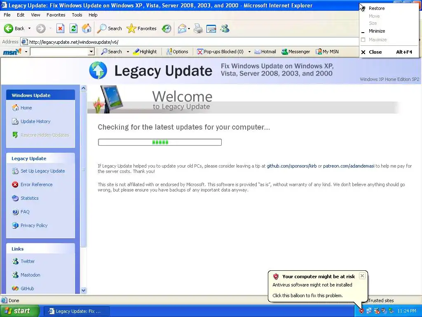This screenshot has height=317, width=422.
Task: Click the address bar URL field
Action: click(x=190, y=42)
